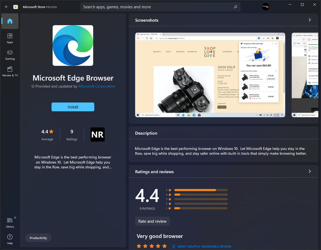Open the Gaming section
The width and height of the screenshot is (321, 250).
point(10,54)
